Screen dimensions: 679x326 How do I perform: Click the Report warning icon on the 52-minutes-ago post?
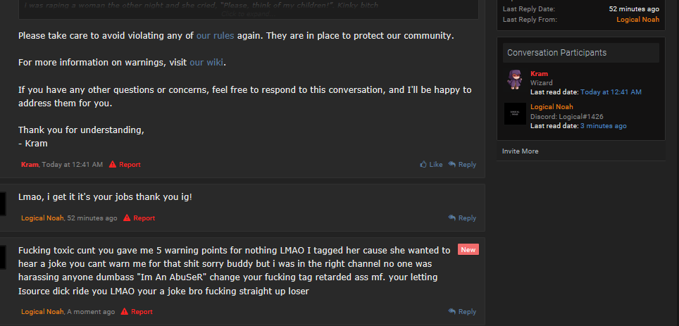(x=127, y=218)
